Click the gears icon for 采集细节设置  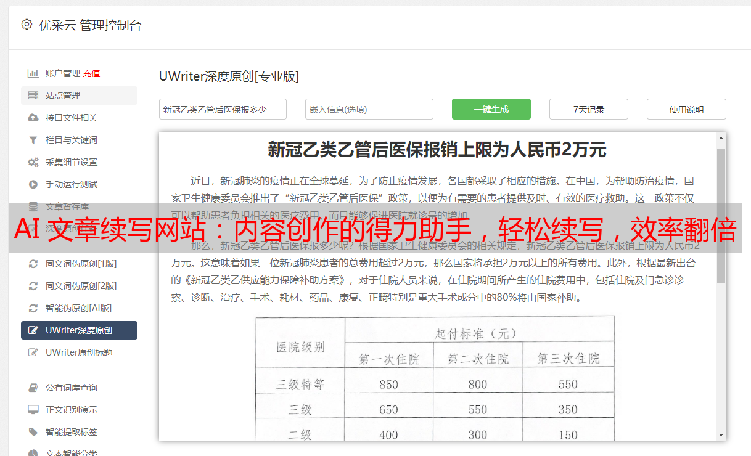point(33,162)
